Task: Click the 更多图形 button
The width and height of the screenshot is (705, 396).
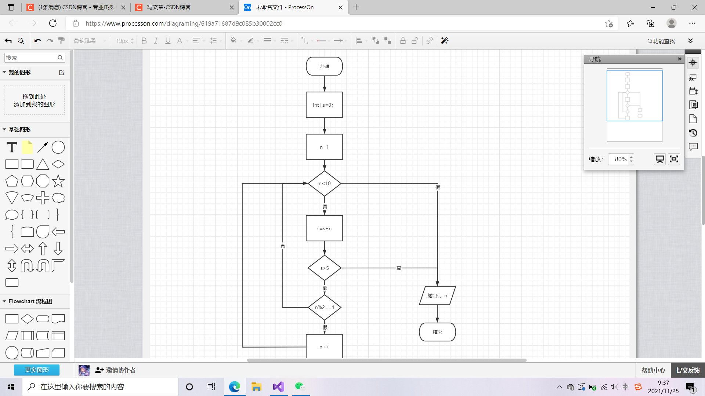Action: (x=37, y=370)
